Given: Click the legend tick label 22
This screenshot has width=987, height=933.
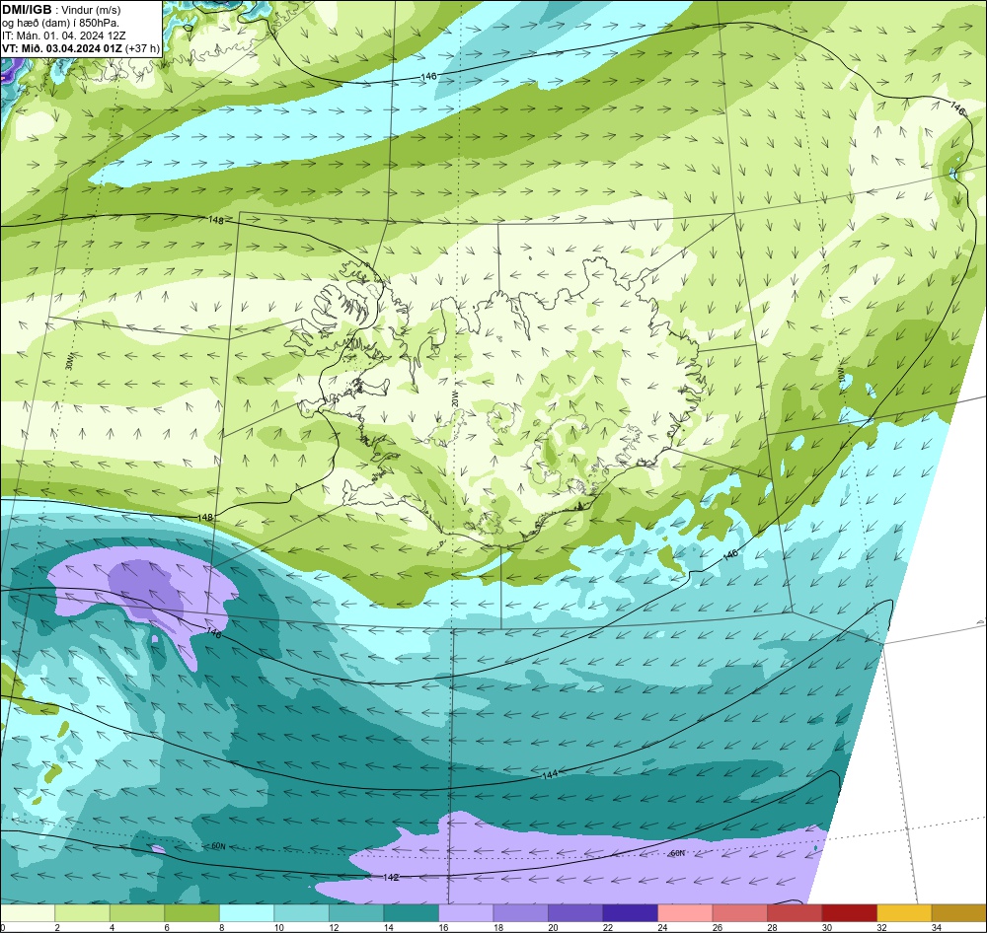Looking at the screenshot, I should [607, 927].
